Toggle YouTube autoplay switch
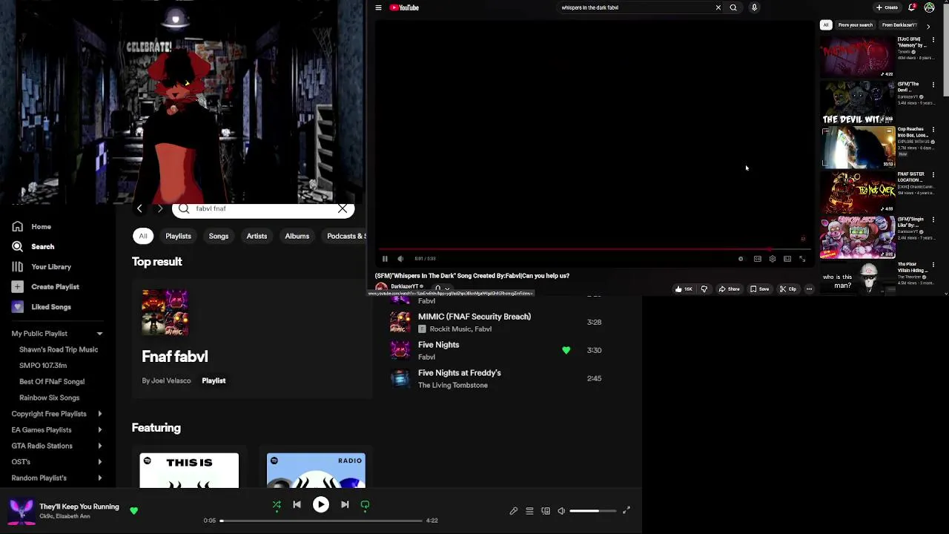 (x=741, y=259)
